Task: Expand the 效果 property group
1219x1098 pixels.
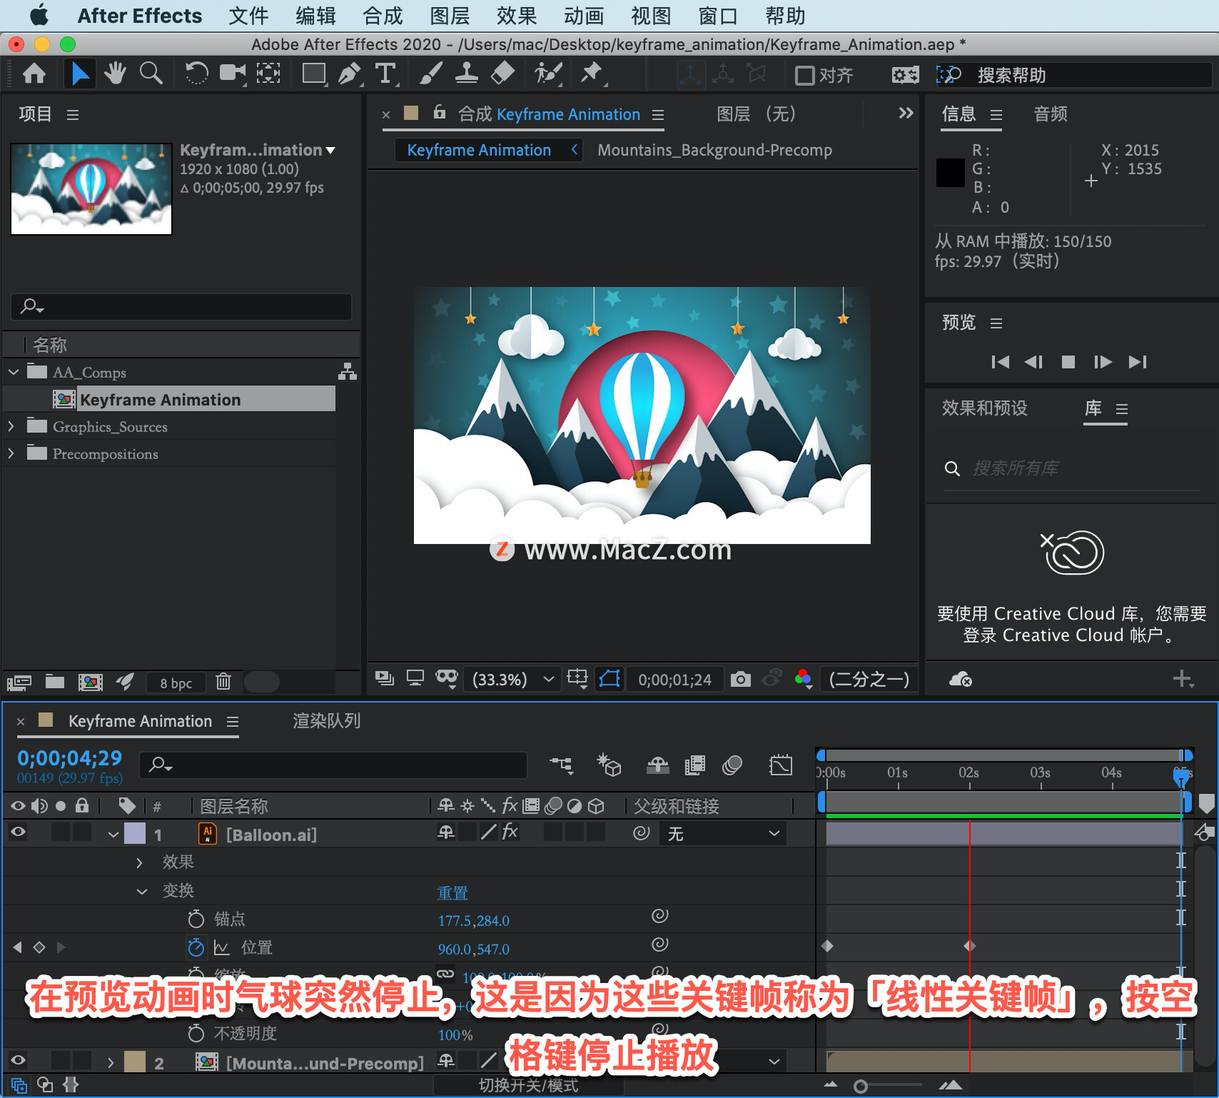Action: tap(140, 862)
